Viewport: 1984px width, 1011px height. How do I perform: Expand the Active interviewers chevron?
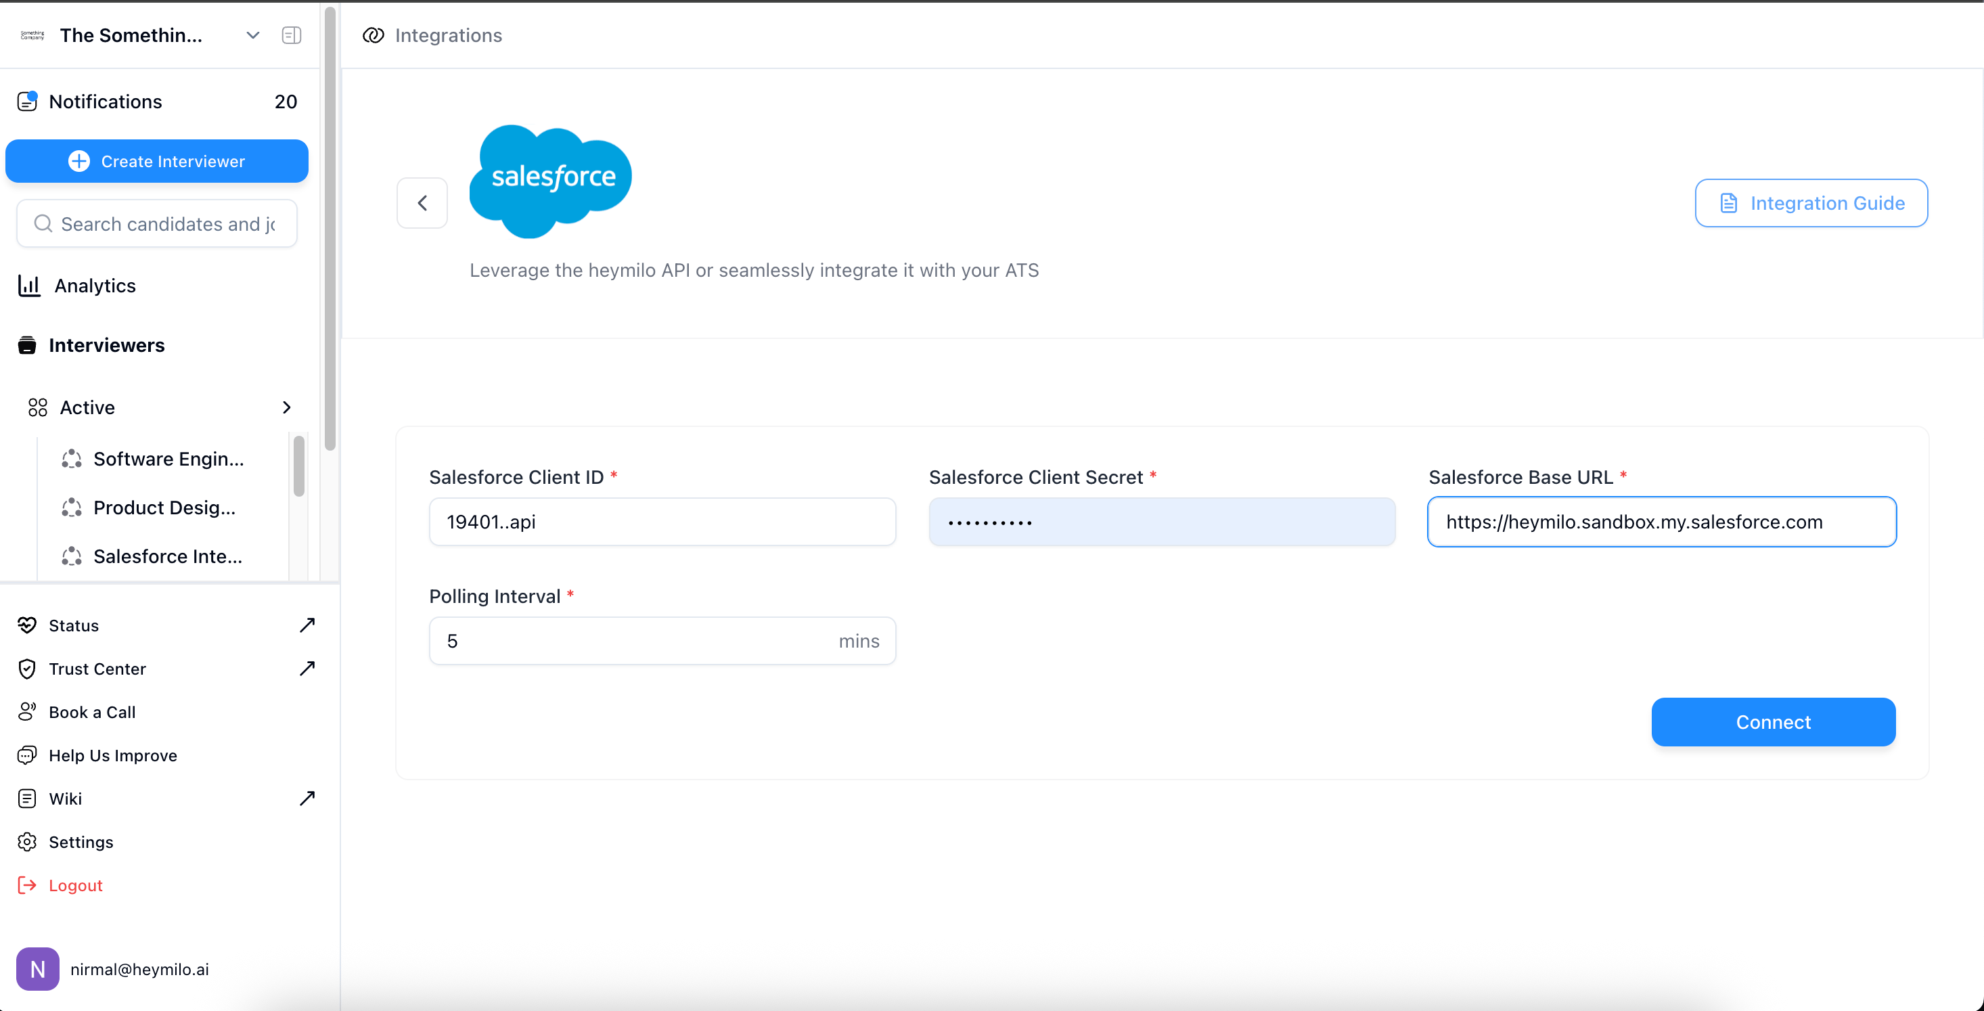(286, 407)
